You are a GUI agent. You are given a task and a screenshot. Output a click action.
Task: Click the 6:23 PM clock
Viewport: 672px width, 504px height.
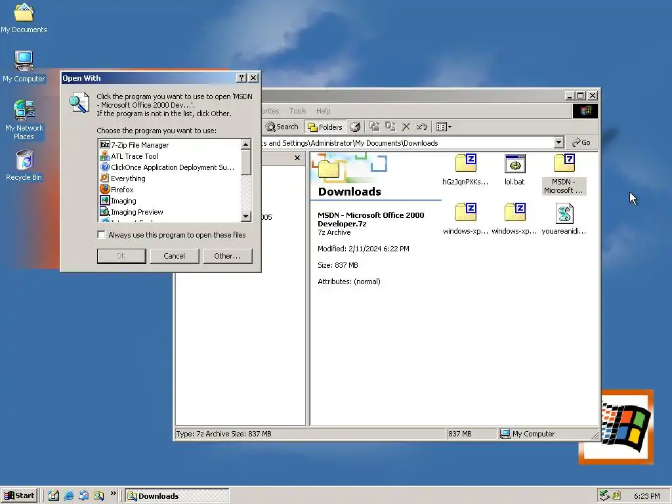(x=646, y=496)
